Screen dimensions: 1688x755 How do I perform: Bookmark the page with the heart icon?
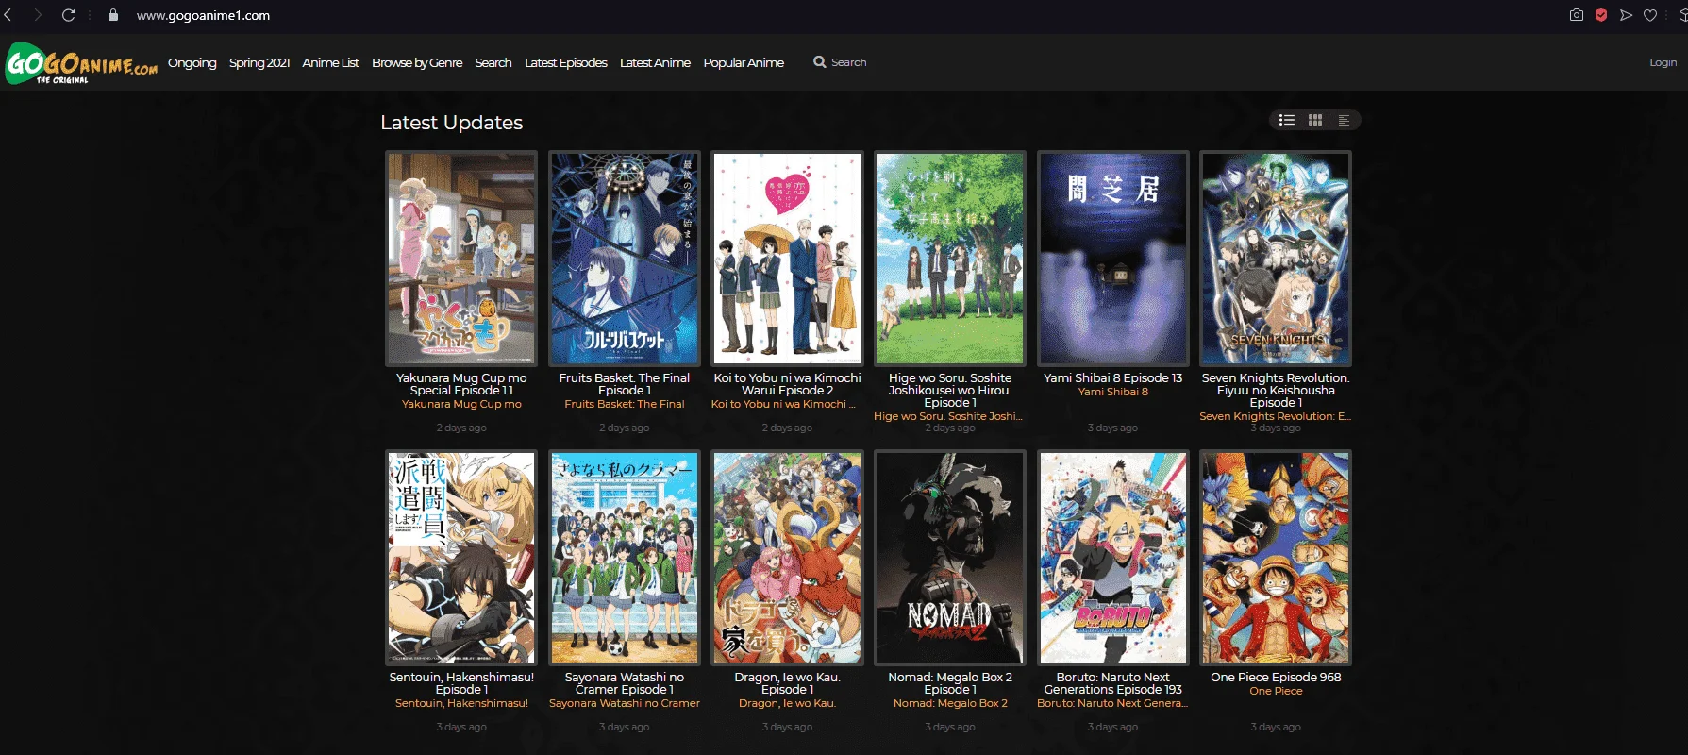coord(1650,15)
